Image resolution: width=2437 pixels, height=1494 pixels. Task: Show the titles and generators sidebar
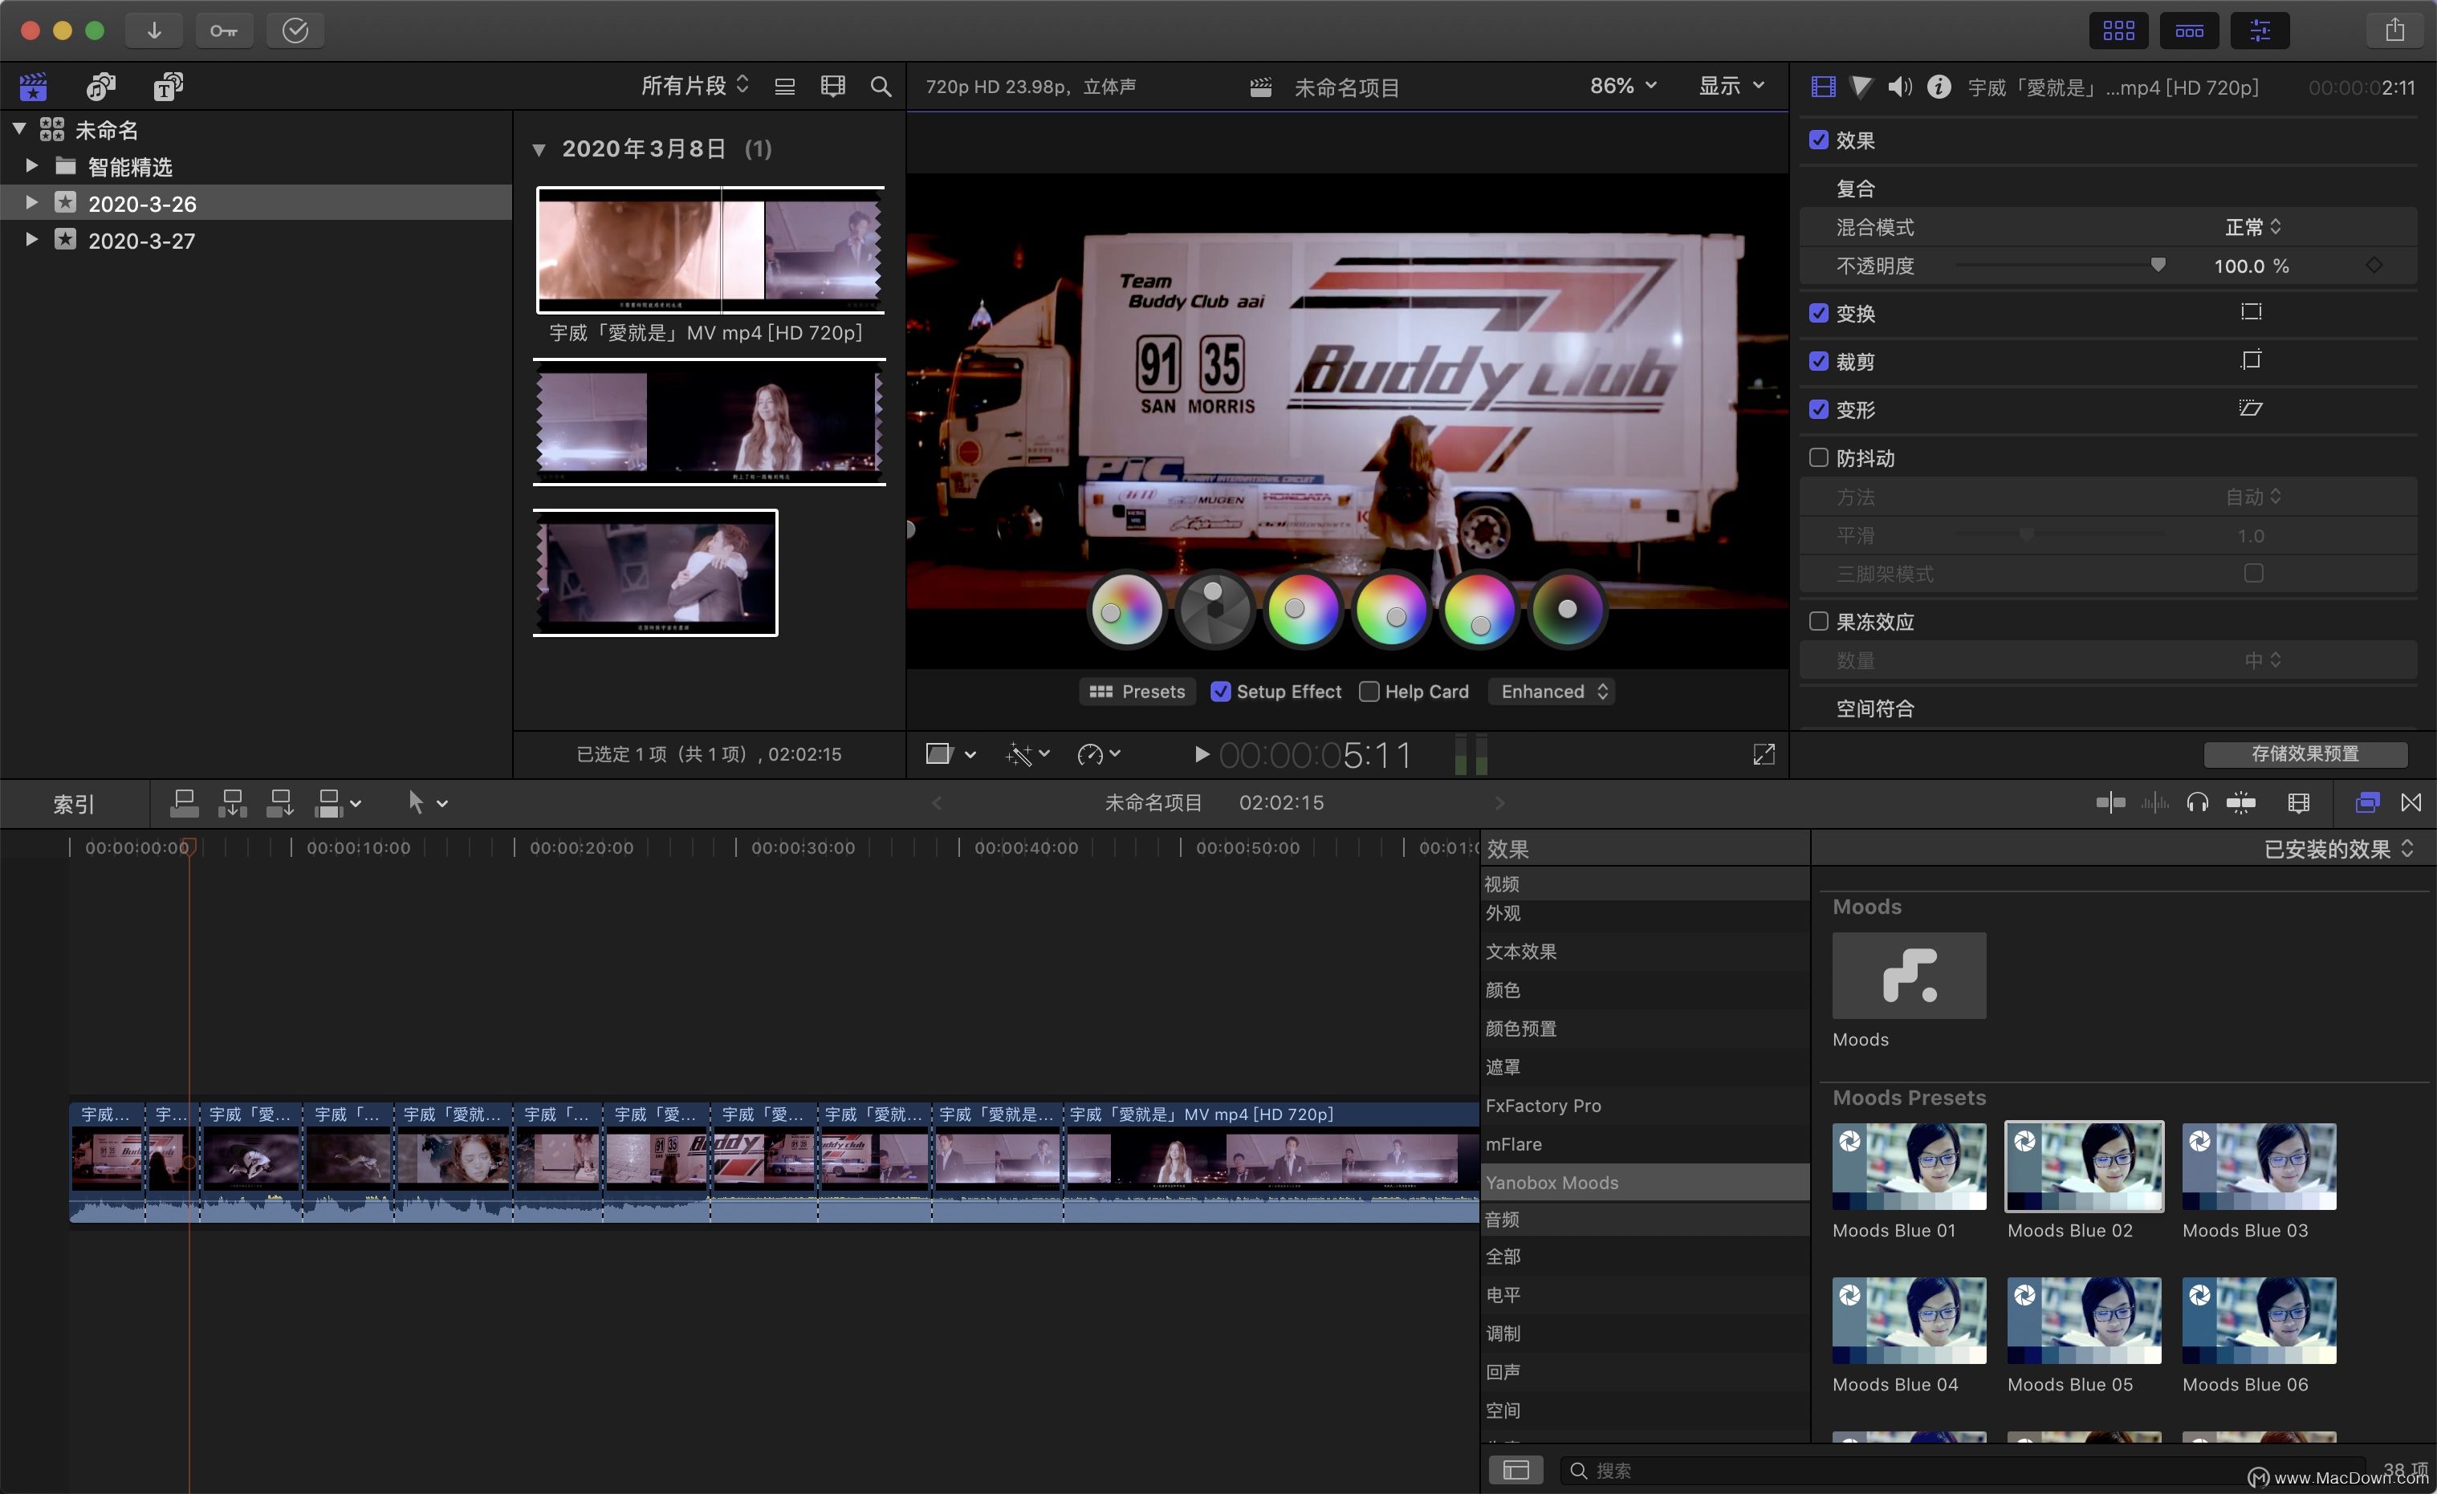click(x=168, y=87)
